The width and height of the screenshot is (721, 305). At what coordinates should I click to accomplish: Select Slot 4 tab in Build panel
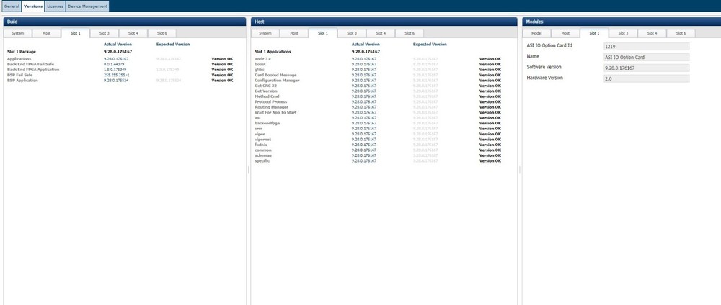[133, 33]
